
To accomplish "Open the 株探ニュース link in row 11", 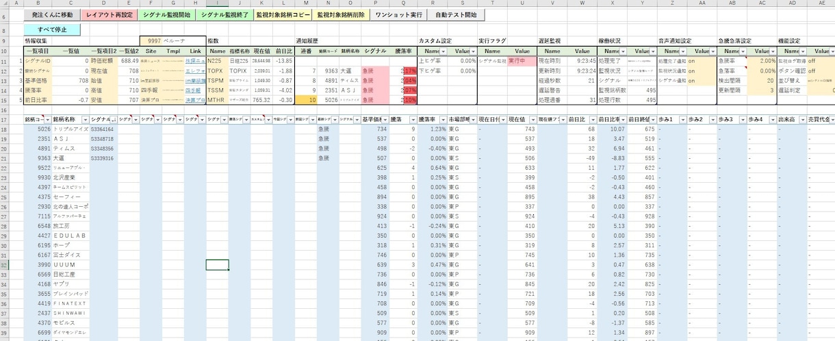I will click(x=196, y=61).
